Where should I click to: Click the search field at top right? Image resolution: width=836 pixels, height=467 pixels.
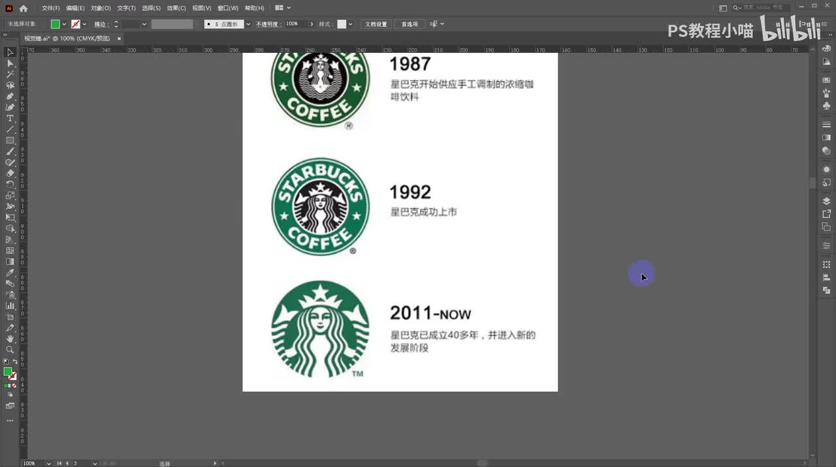762,8
